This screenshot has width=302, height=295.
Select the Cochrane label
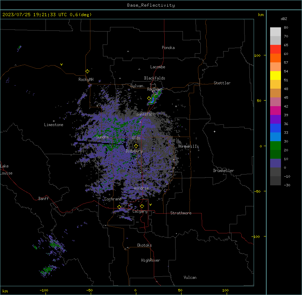pyautogui.click(x=113, y=199)
